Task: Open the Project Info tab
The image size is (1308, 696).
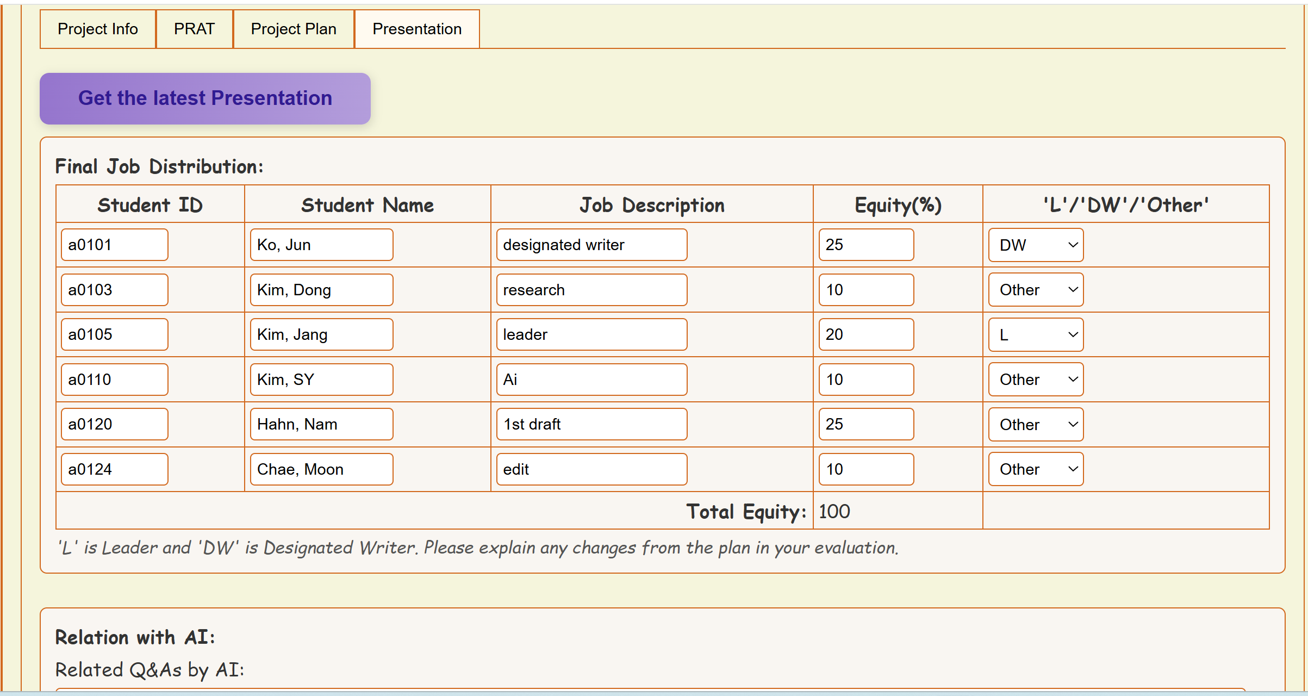Action: point(98,29)
